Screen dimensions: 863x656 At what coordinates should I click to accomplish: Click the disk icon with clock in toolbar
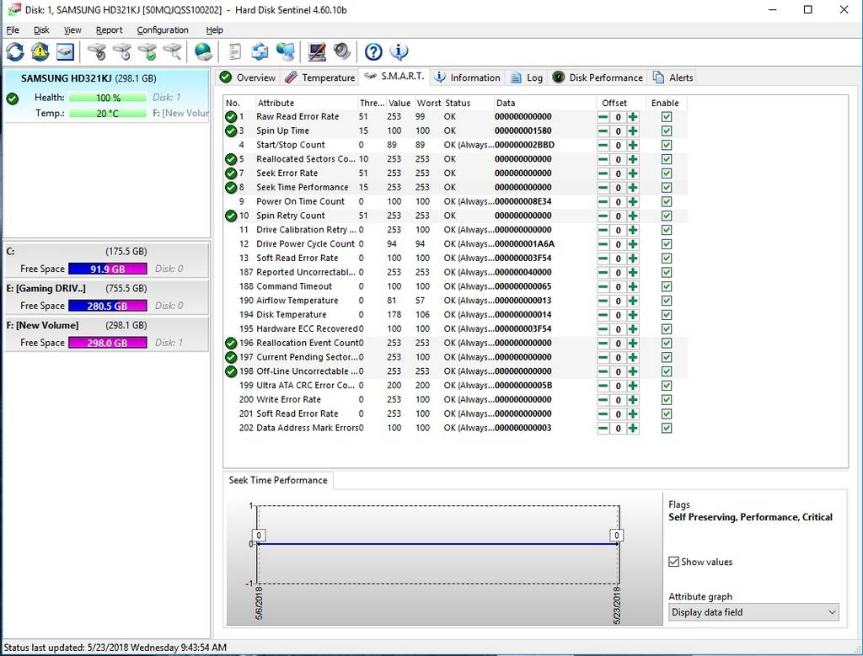click(122, 51)
